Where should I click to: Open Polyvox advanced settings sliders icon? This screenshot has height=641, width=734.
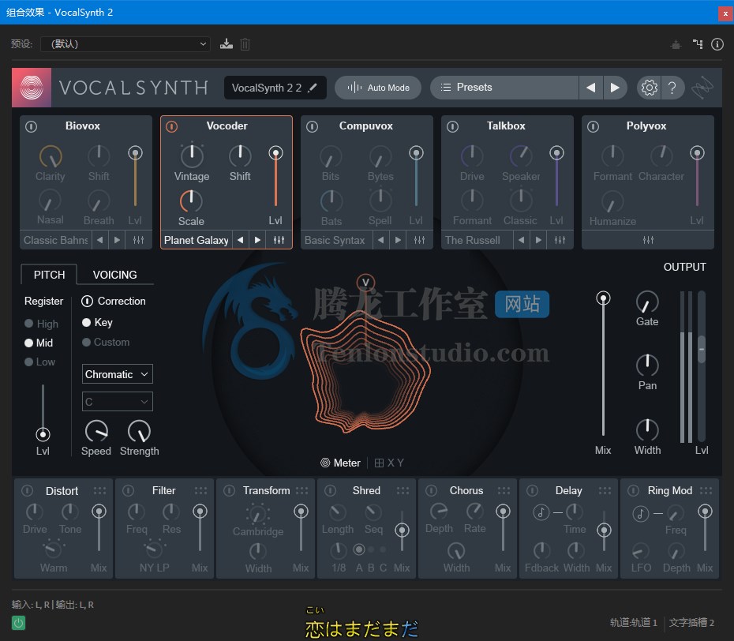(648, 240)
